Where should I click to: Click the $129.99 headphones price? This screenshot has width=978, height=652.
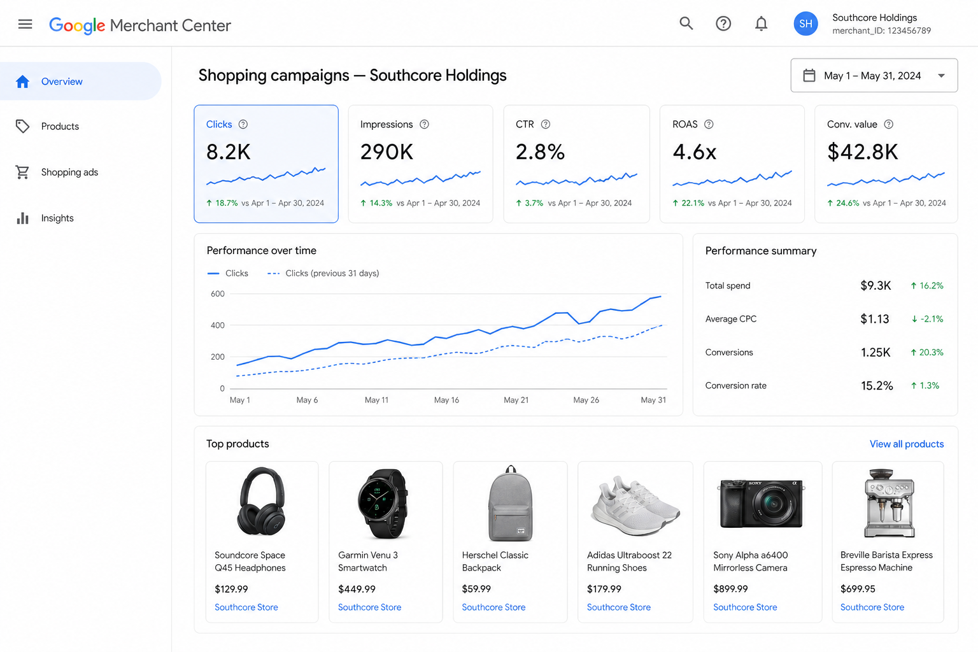(231, 589)
